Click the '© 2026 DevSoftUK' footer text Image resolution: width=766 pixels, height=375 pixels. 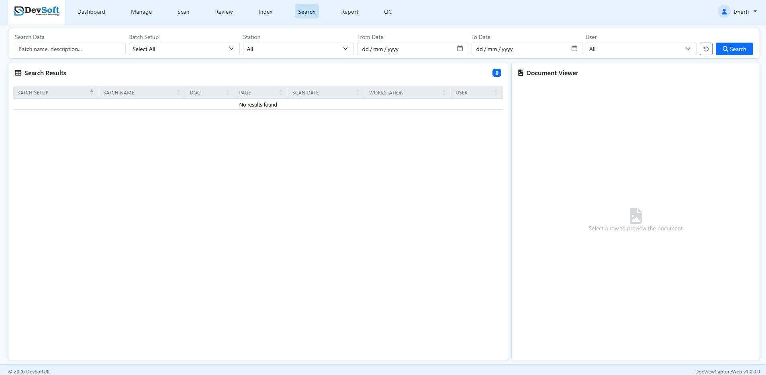pos(29,371)
